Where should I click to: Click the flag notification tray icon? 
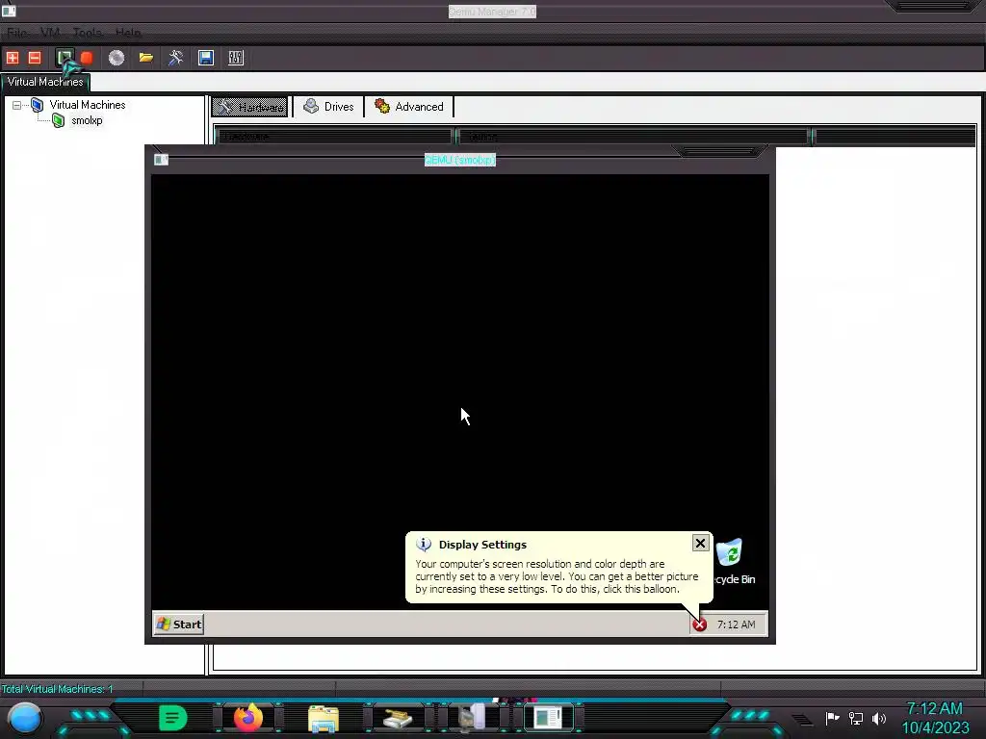(832, 718)
